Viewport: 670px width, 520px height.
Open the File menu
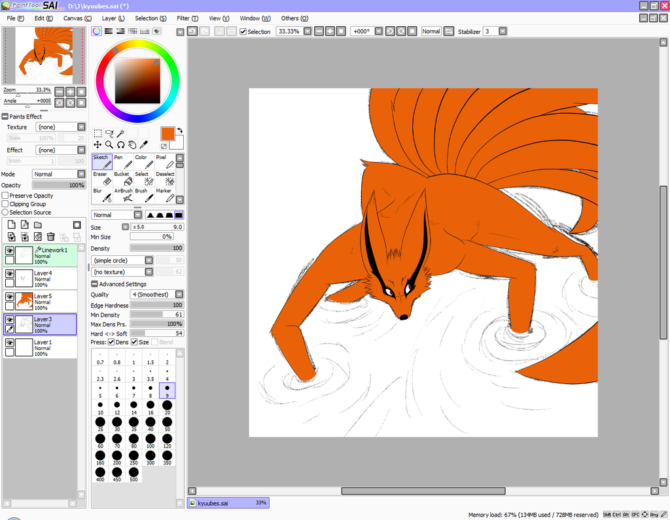16,18
